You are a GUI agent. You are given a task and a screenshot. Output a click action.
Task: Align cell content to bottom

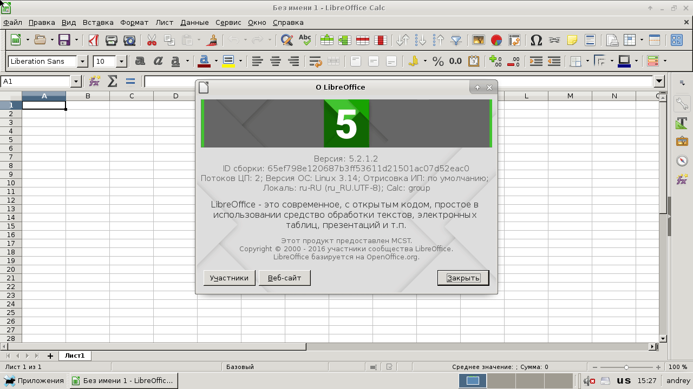[x=391, y=61]
